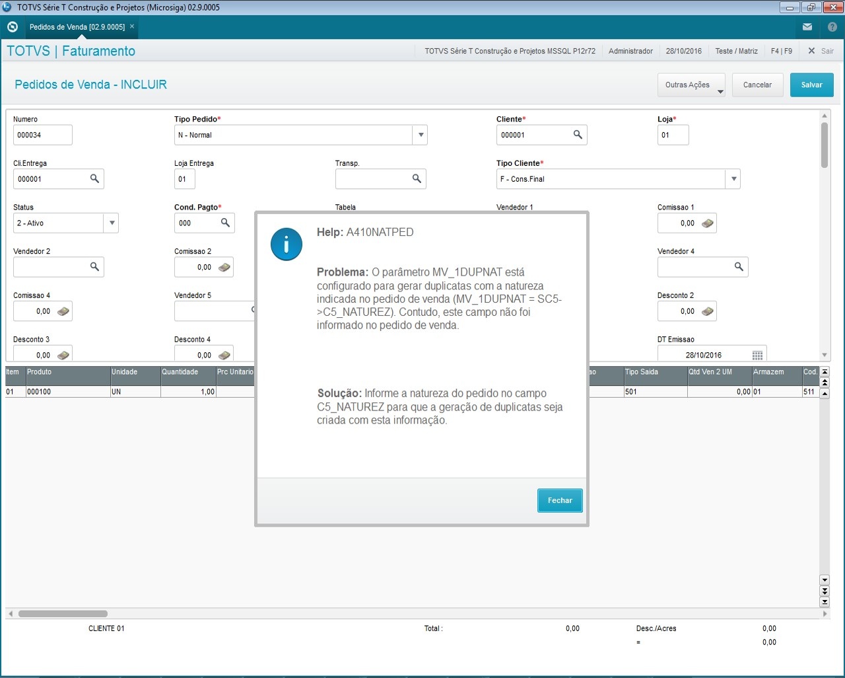The width and height of the screenshot is (845, 678).
Task: Click grid jump-to-top arrow button
Action: [825, 372]
